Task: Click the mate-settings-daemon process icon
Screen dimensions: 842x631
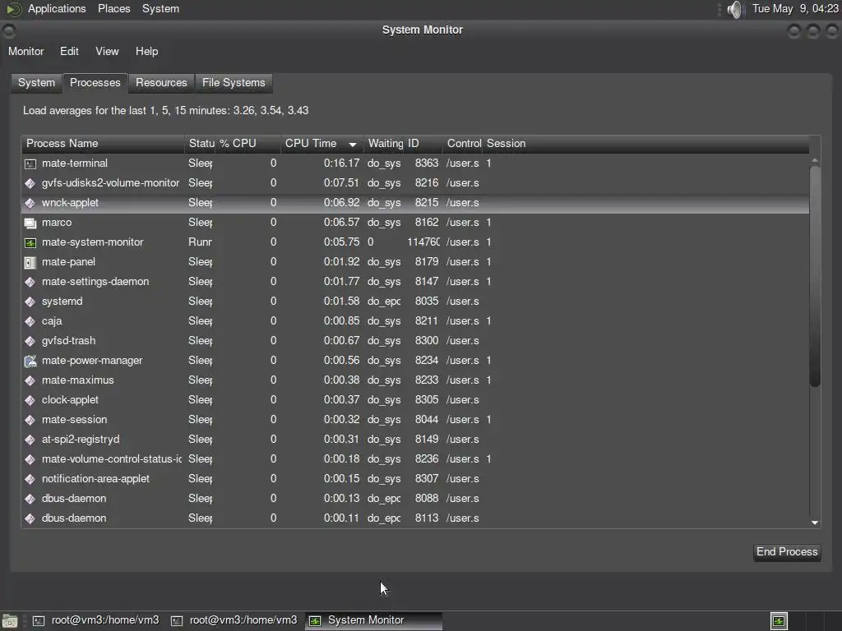Action: tap(30, 283)
